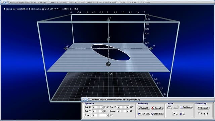Open the Auflösung resolution setting
This screenshot has width=215, height=121.
point(186,107)
